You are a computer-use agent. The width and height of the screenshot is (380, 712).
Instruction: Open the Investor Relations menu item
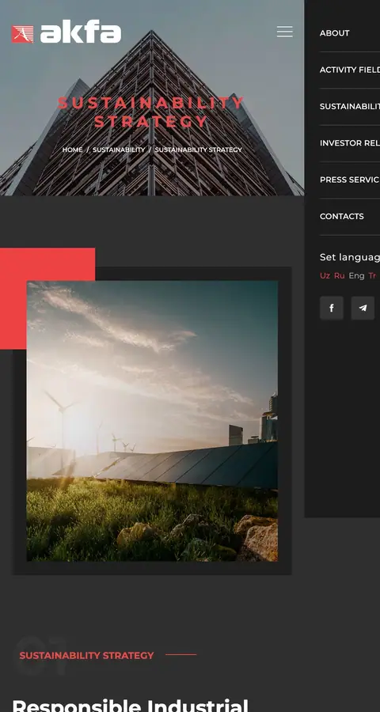click(350, 143)
